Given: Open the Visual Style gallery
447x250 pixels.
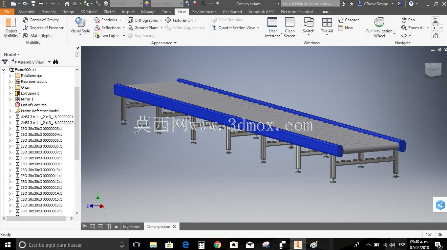Looking at the screenshot, I should tap(80, 27).
